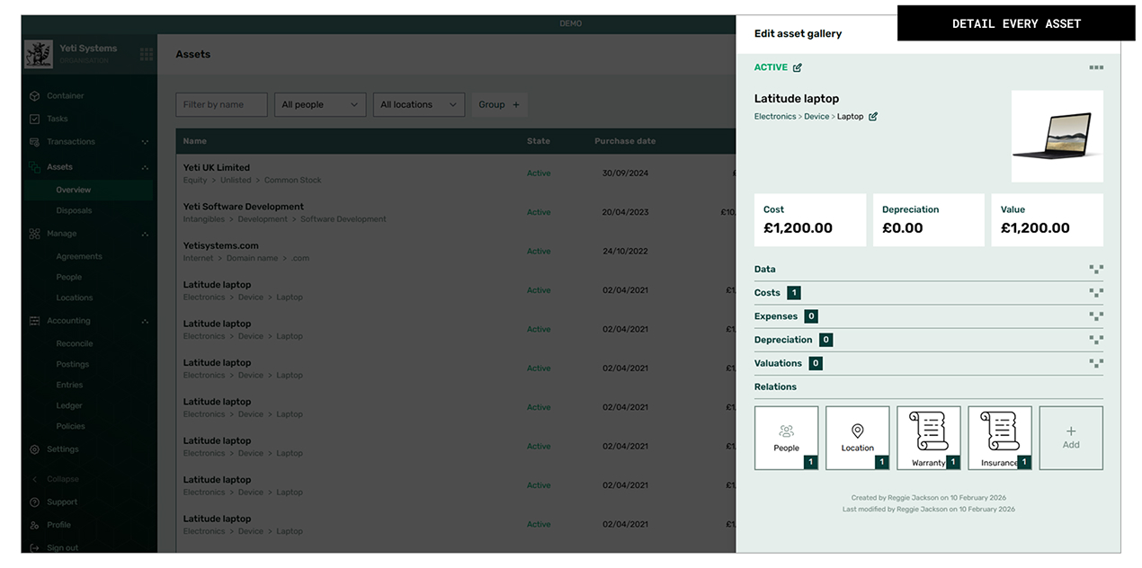
Task: Click the Filter by name field
Action: [221, 104]
